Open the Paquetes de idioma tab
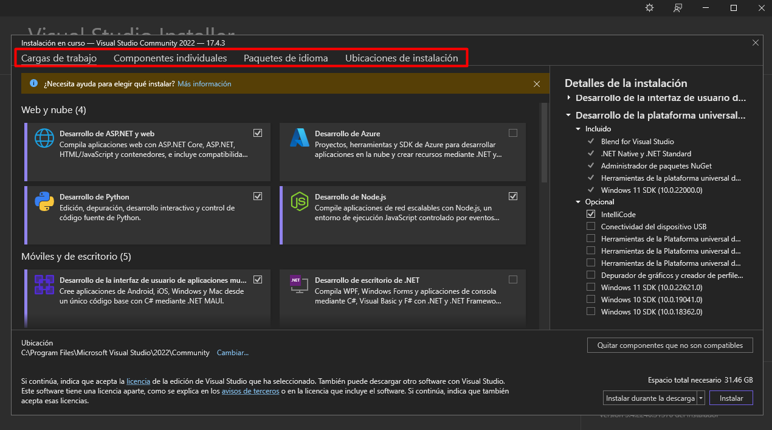 click(286, 58)
